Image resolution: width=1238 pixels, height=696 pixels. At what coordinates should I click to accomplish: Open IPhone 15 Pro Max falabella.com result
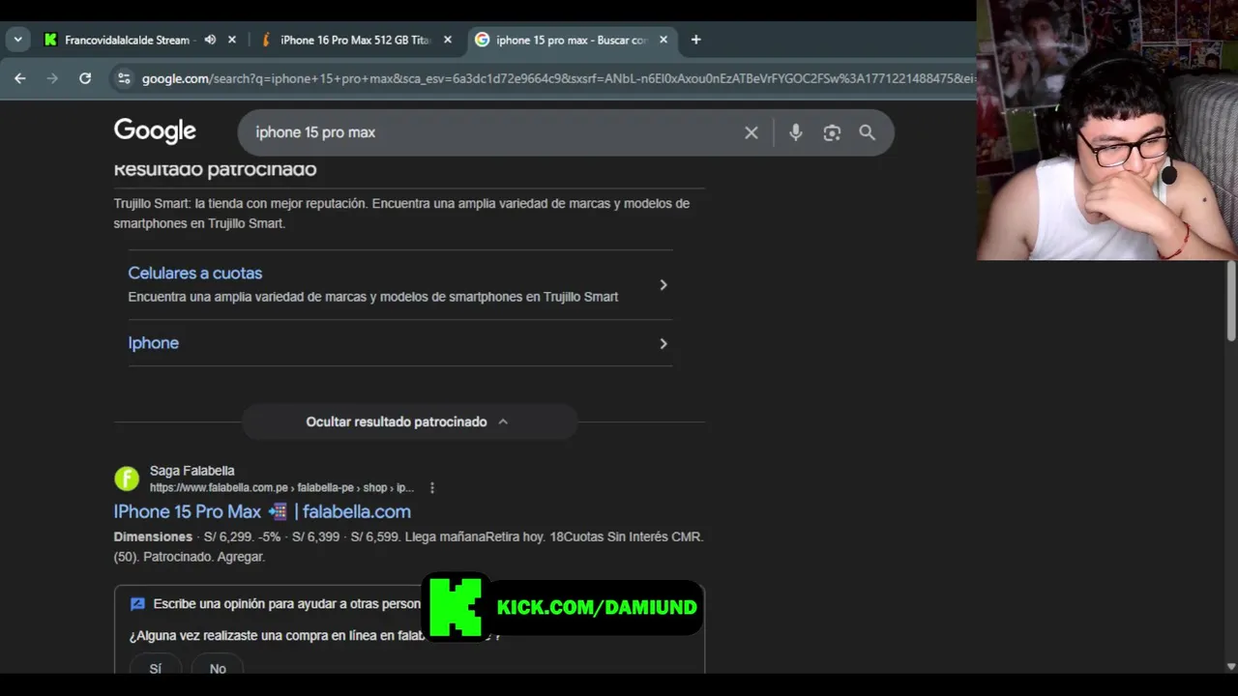[262, 511]
